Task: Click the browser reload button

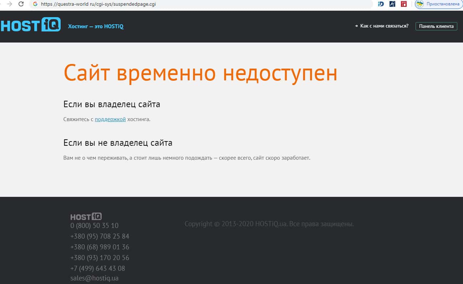Action: 21,4
